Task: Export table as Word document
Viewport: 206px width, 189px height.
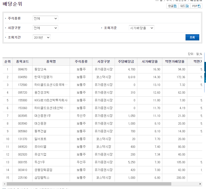Action: coord(184,6)
